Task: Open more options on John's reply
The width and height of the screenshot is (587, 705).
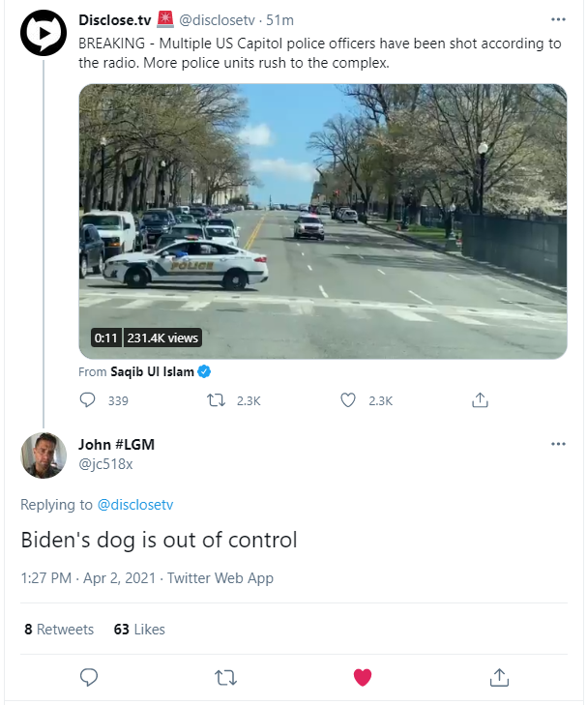Action: pos(558,444)
